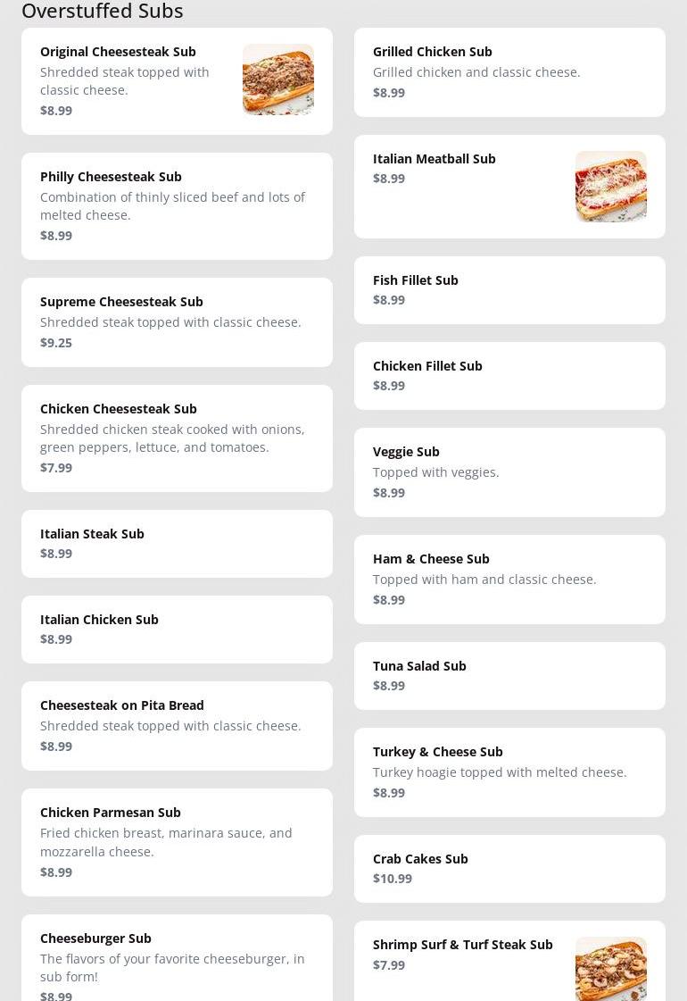Open Chicken Parmesan Sub details
The width and height of the screenshot is (687, 1001).
coord(177,842)
